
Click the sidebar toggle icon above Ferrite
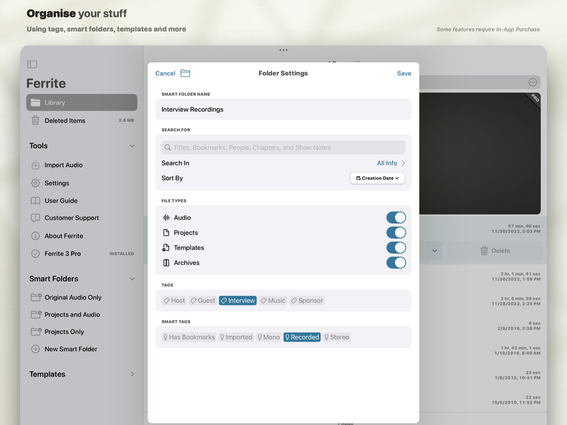(32, 64)
